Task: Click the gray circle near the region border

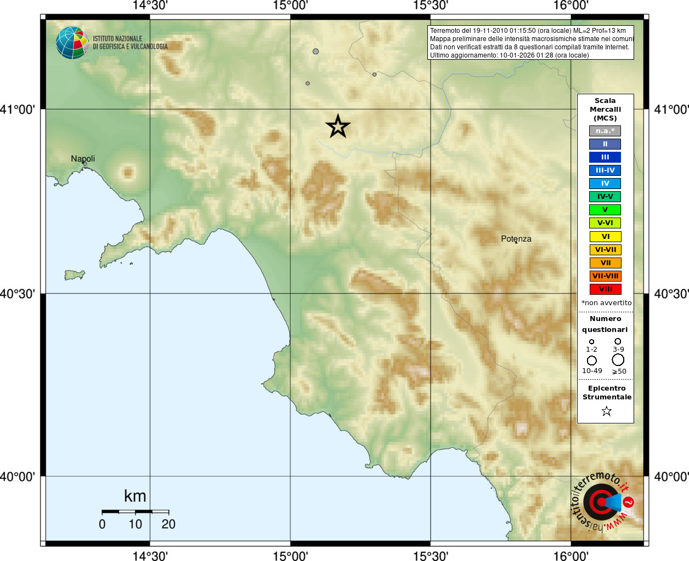Action: point(375,75)
